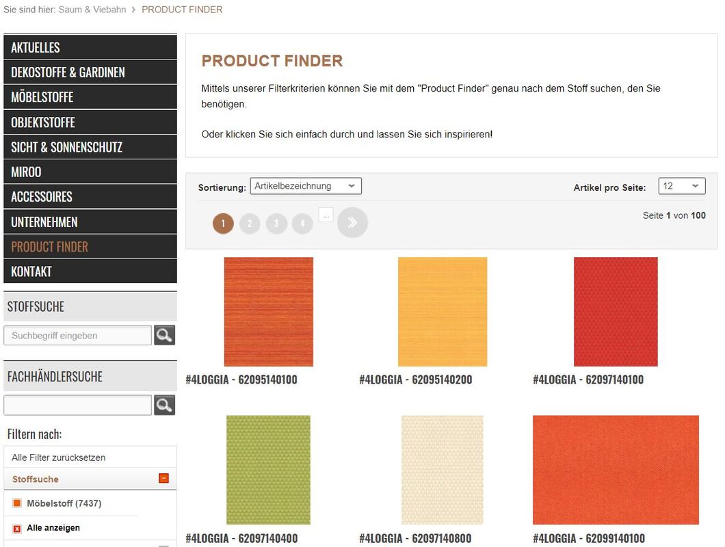The width and height of the screenshot is (725, 547).
Task: Jump to results page 4
Action: tap(302, 224)
